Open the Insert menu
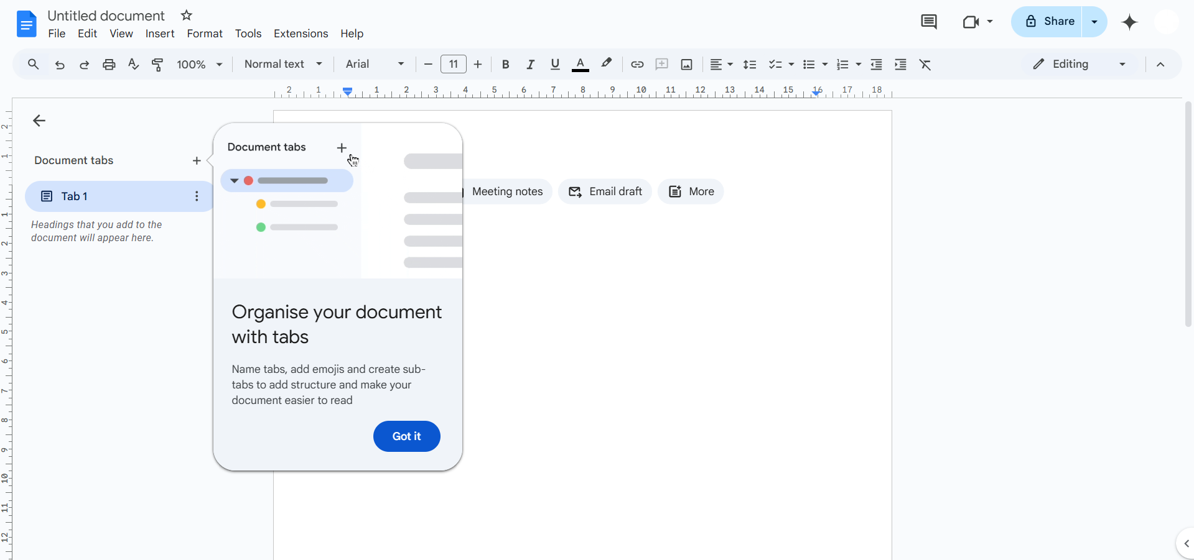This screenshot has width=1194, height=560. point(159,34)
